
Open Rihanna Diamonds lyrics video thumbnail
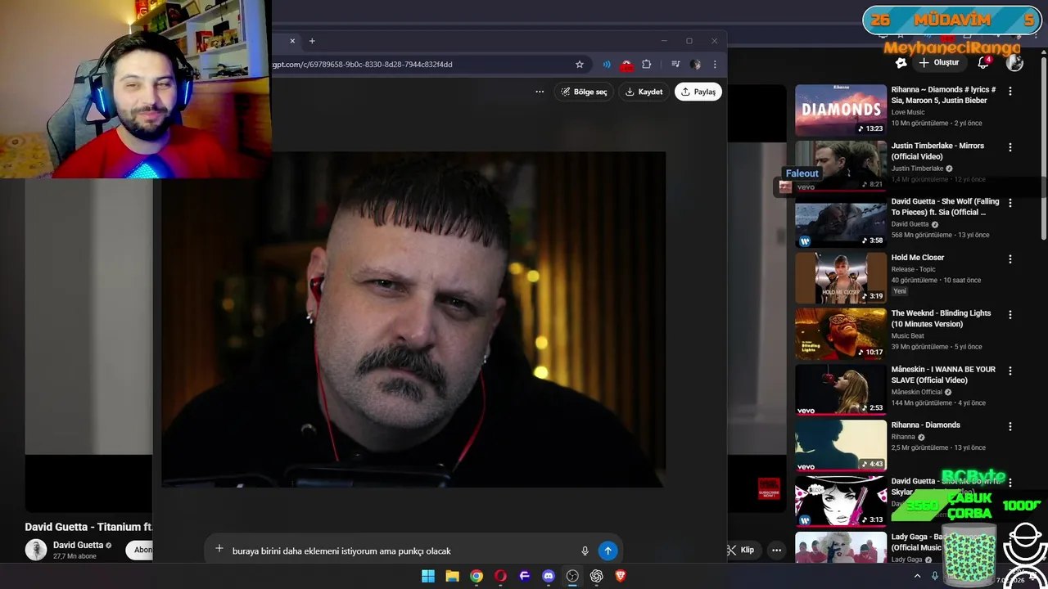(x=841, y=110)
